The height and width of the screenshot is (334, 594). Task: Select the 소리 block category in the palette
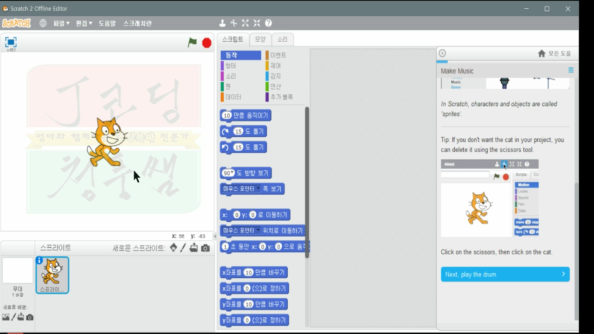click(241, 76)
